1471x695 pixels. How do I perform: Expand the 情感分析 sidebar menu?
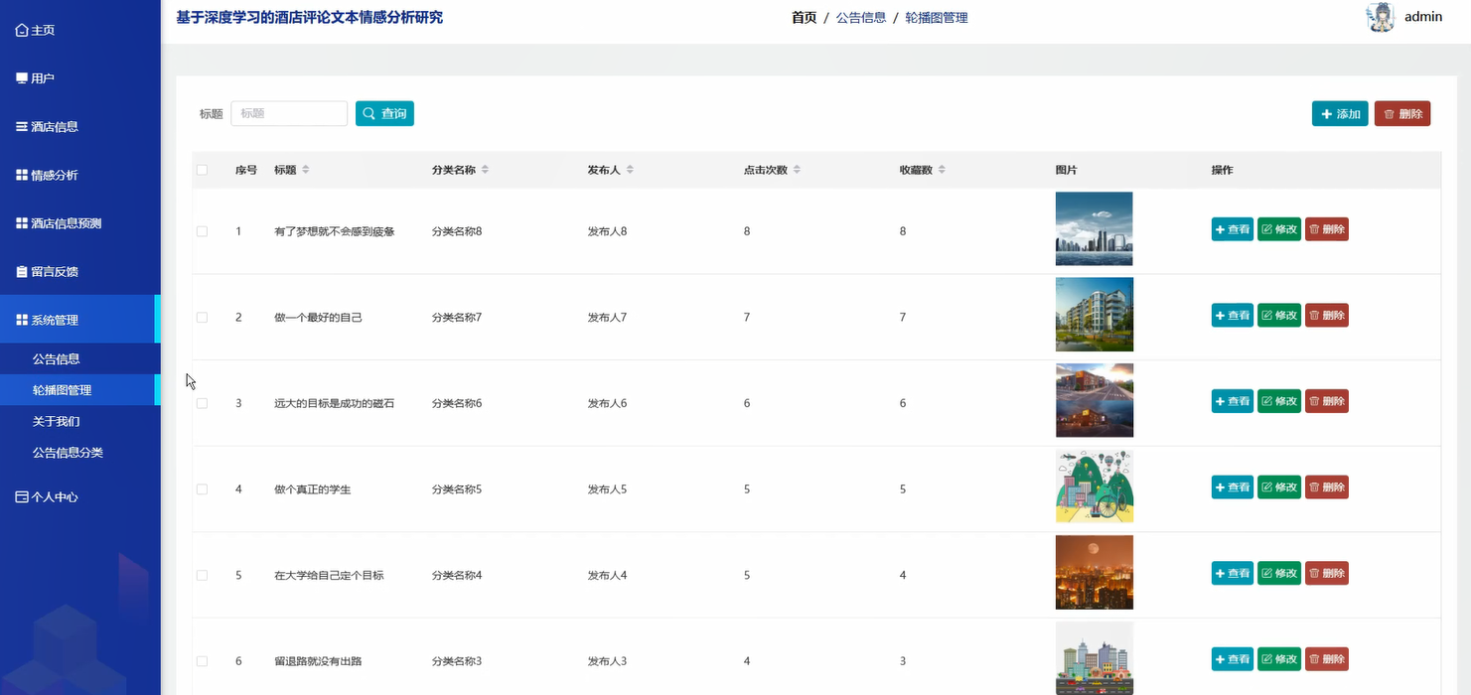[x=79, y=175]
